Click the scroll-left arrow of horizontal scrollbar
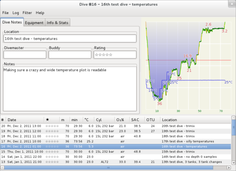236x171 pixels. pyautogui.click(x=2, y=168)
